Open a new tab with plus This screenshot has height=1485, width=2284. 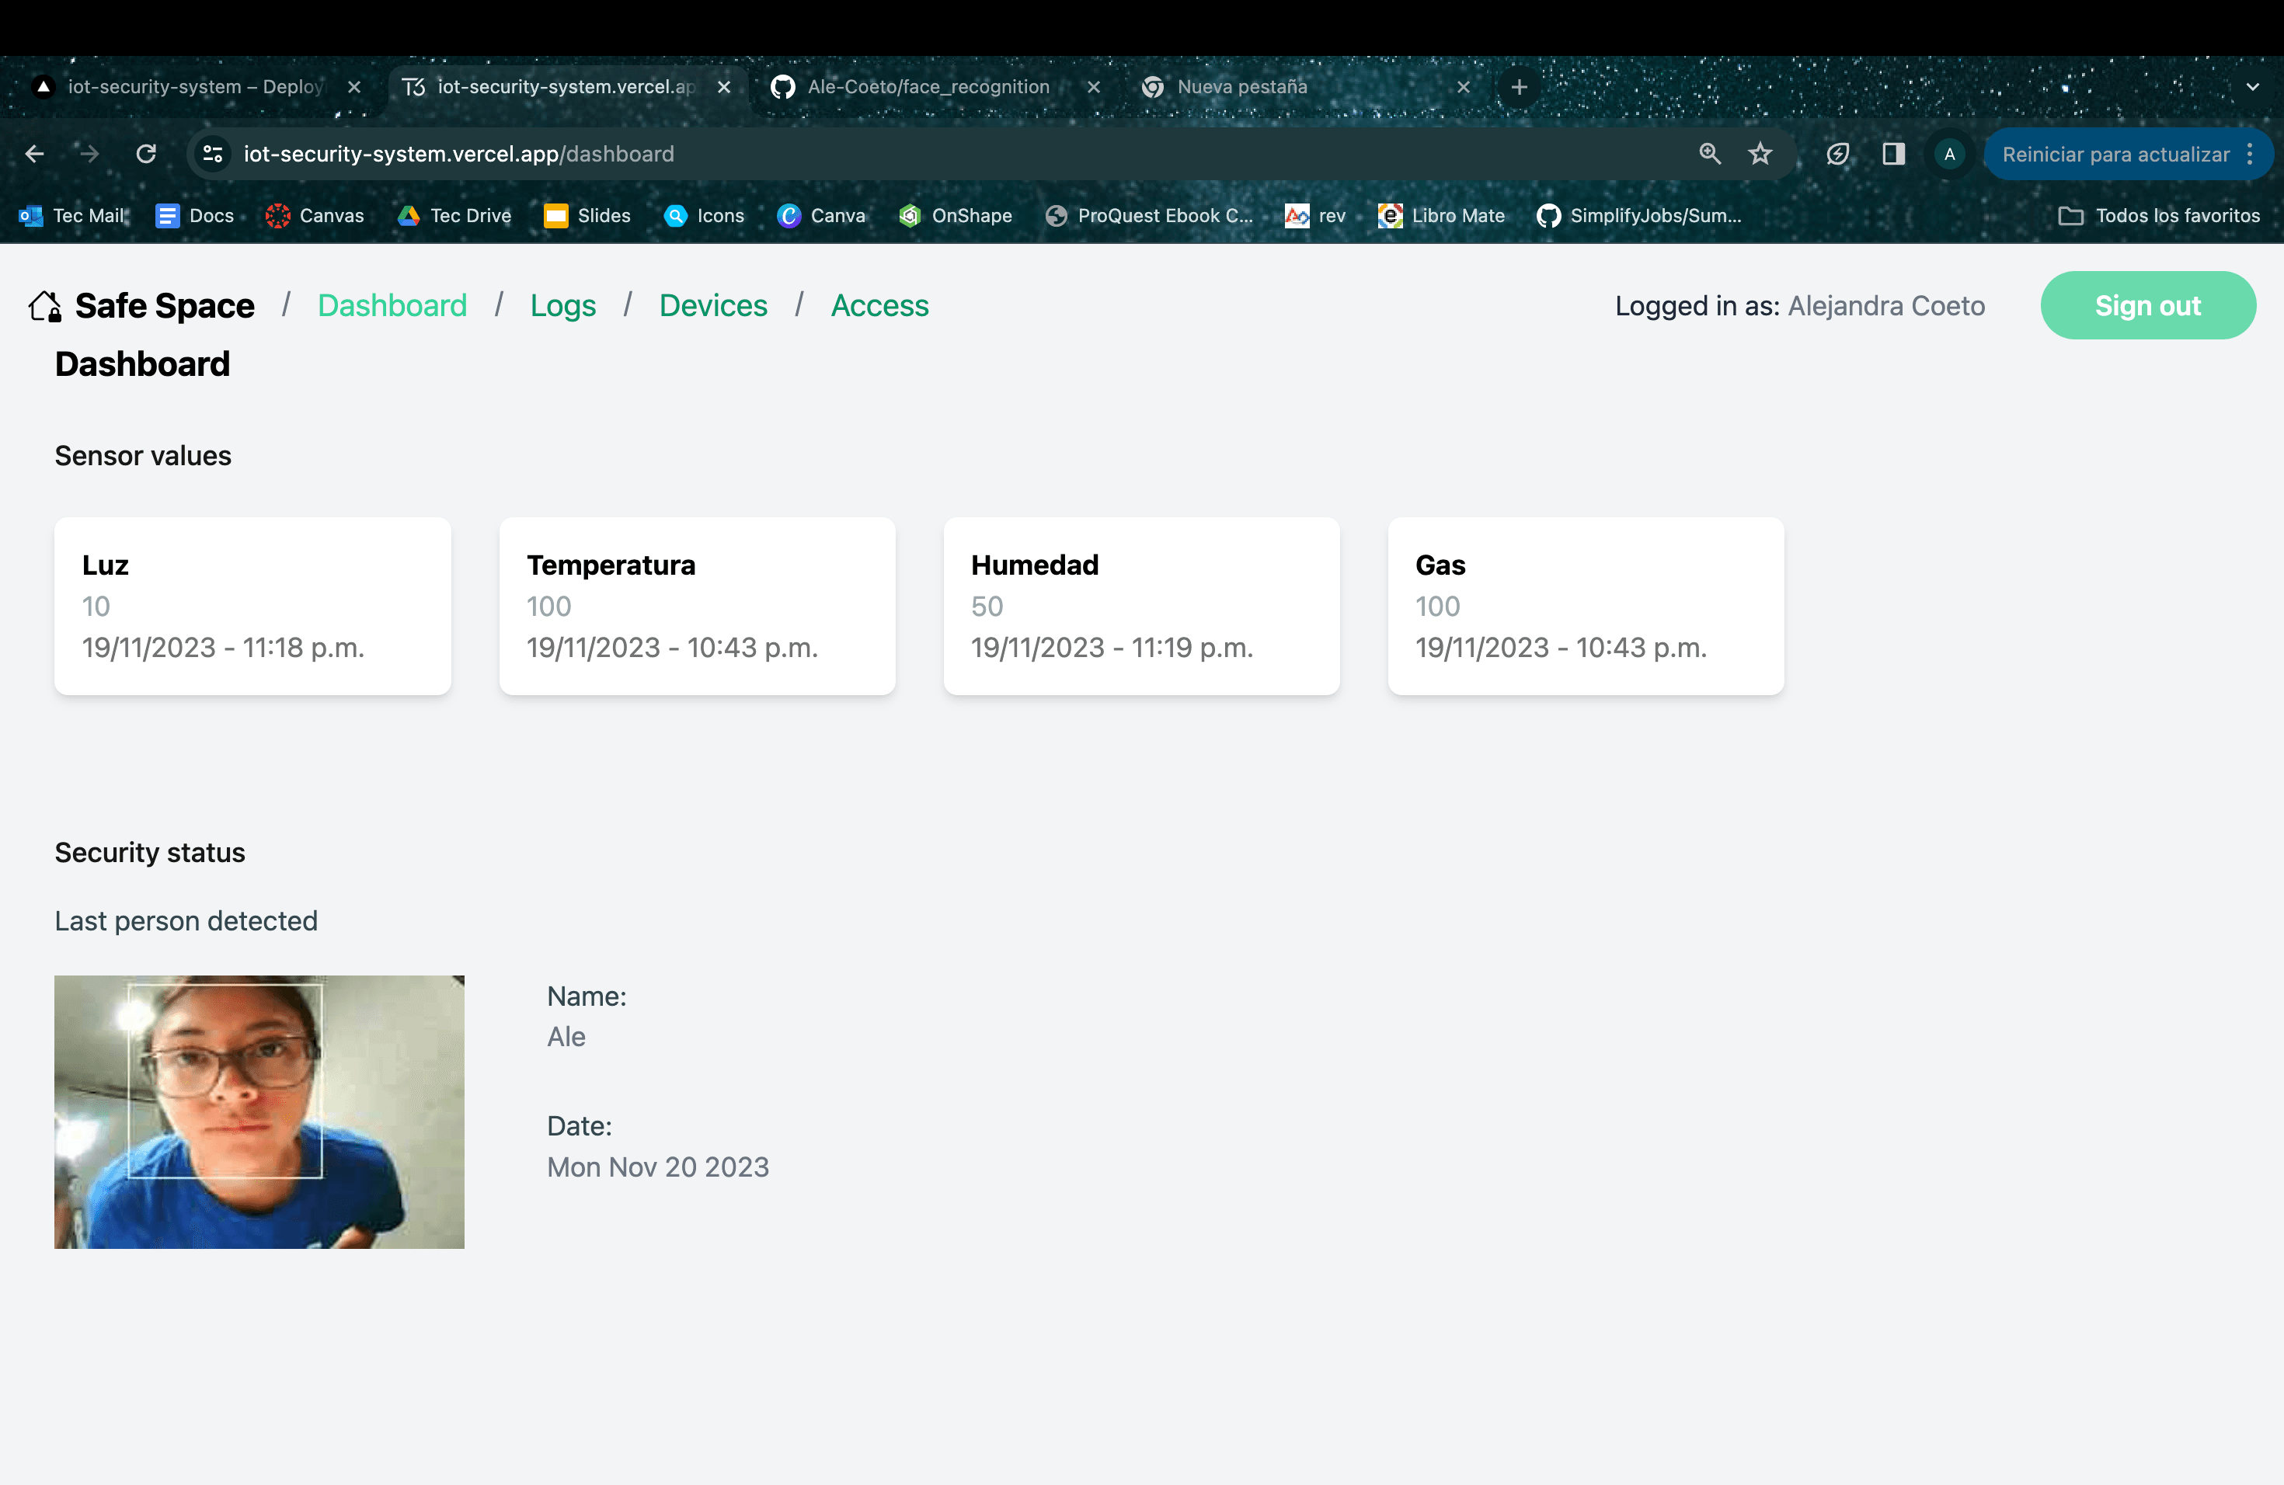coord(1519,87)
